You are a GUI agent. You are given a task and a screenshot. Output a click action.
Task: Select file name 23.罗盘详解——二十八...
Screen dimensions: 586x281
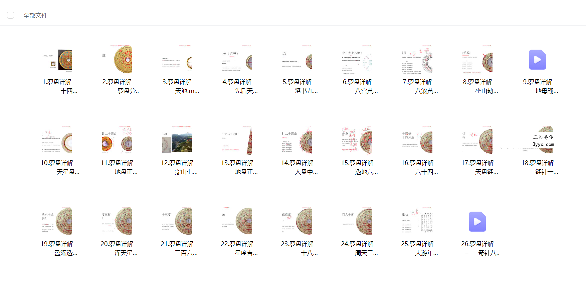297,248
